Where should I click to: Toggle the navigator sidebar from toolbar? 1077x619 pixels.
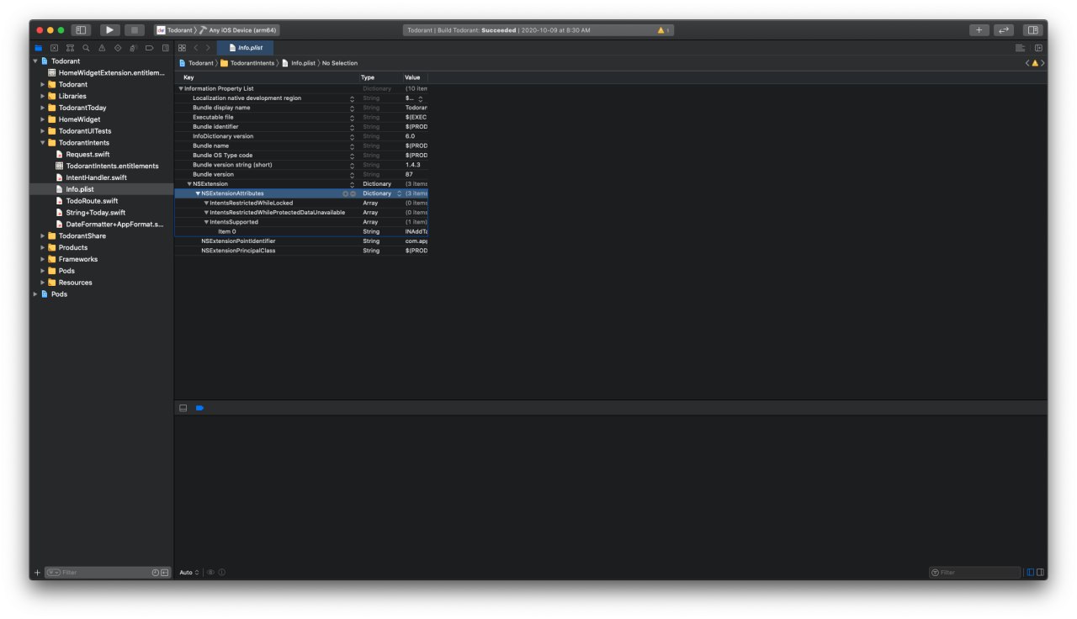tap(81, 30)
